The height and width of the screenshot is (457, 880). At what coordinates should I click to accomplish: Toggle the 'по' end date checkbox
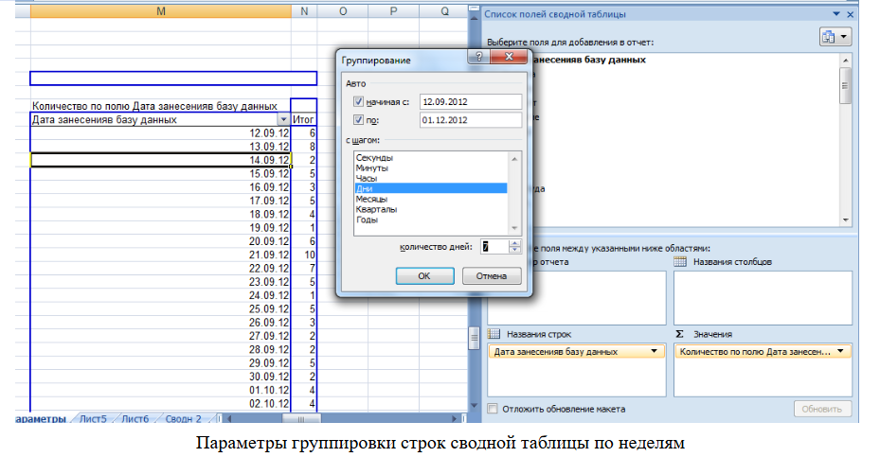pyautogui.click(x=358, y=120)
